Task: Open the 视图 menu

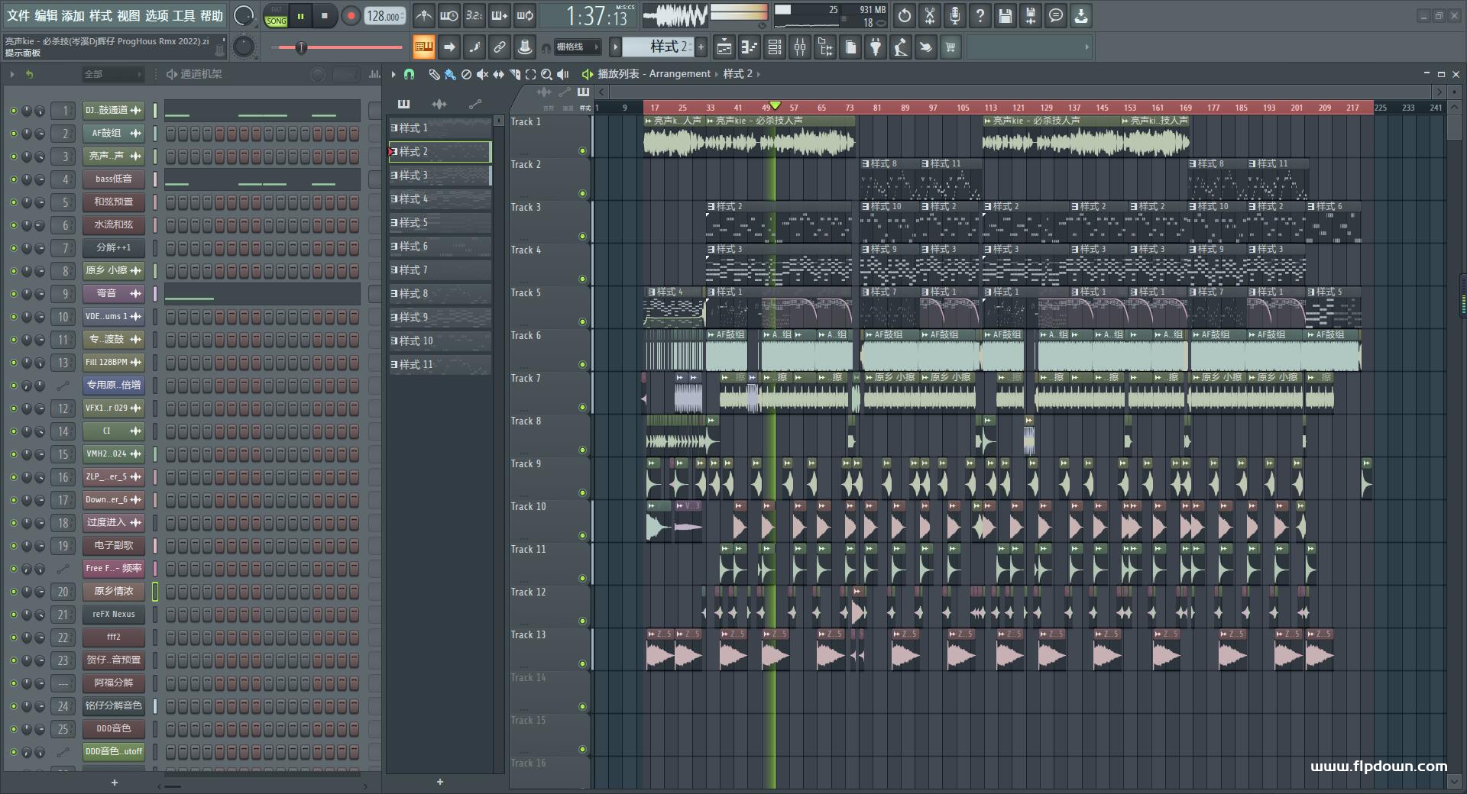Action: tap(128, 15)
